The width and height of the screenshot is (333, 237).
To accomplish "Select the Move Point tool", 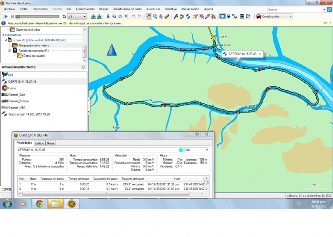I will click(x=201, y=16).
